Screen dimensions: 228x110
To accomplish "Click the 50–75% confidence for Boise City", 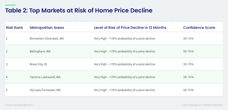I will coord(189,64).
